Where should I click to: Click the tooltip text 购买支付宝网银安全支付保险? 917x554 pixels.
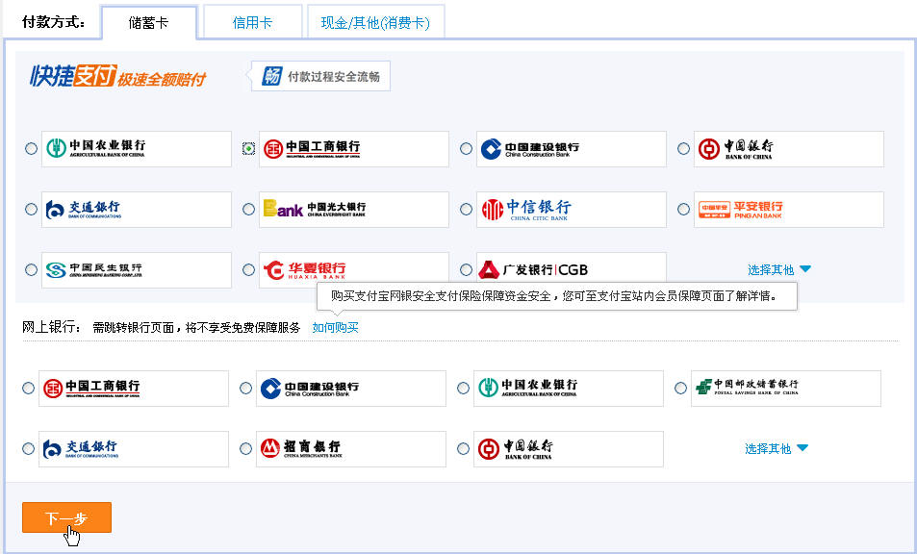point(554,295)
